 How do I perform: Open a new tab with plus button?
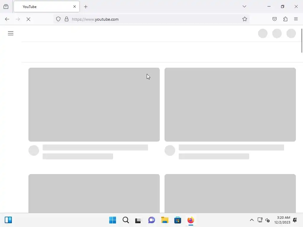86,7
